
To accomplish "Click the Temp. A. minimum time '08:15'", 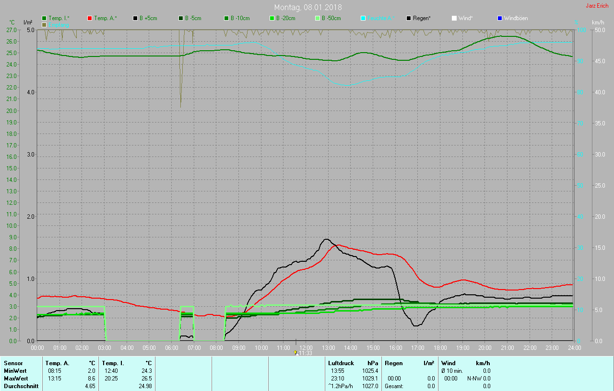I will pyautogui.click(x=54, y=371).
